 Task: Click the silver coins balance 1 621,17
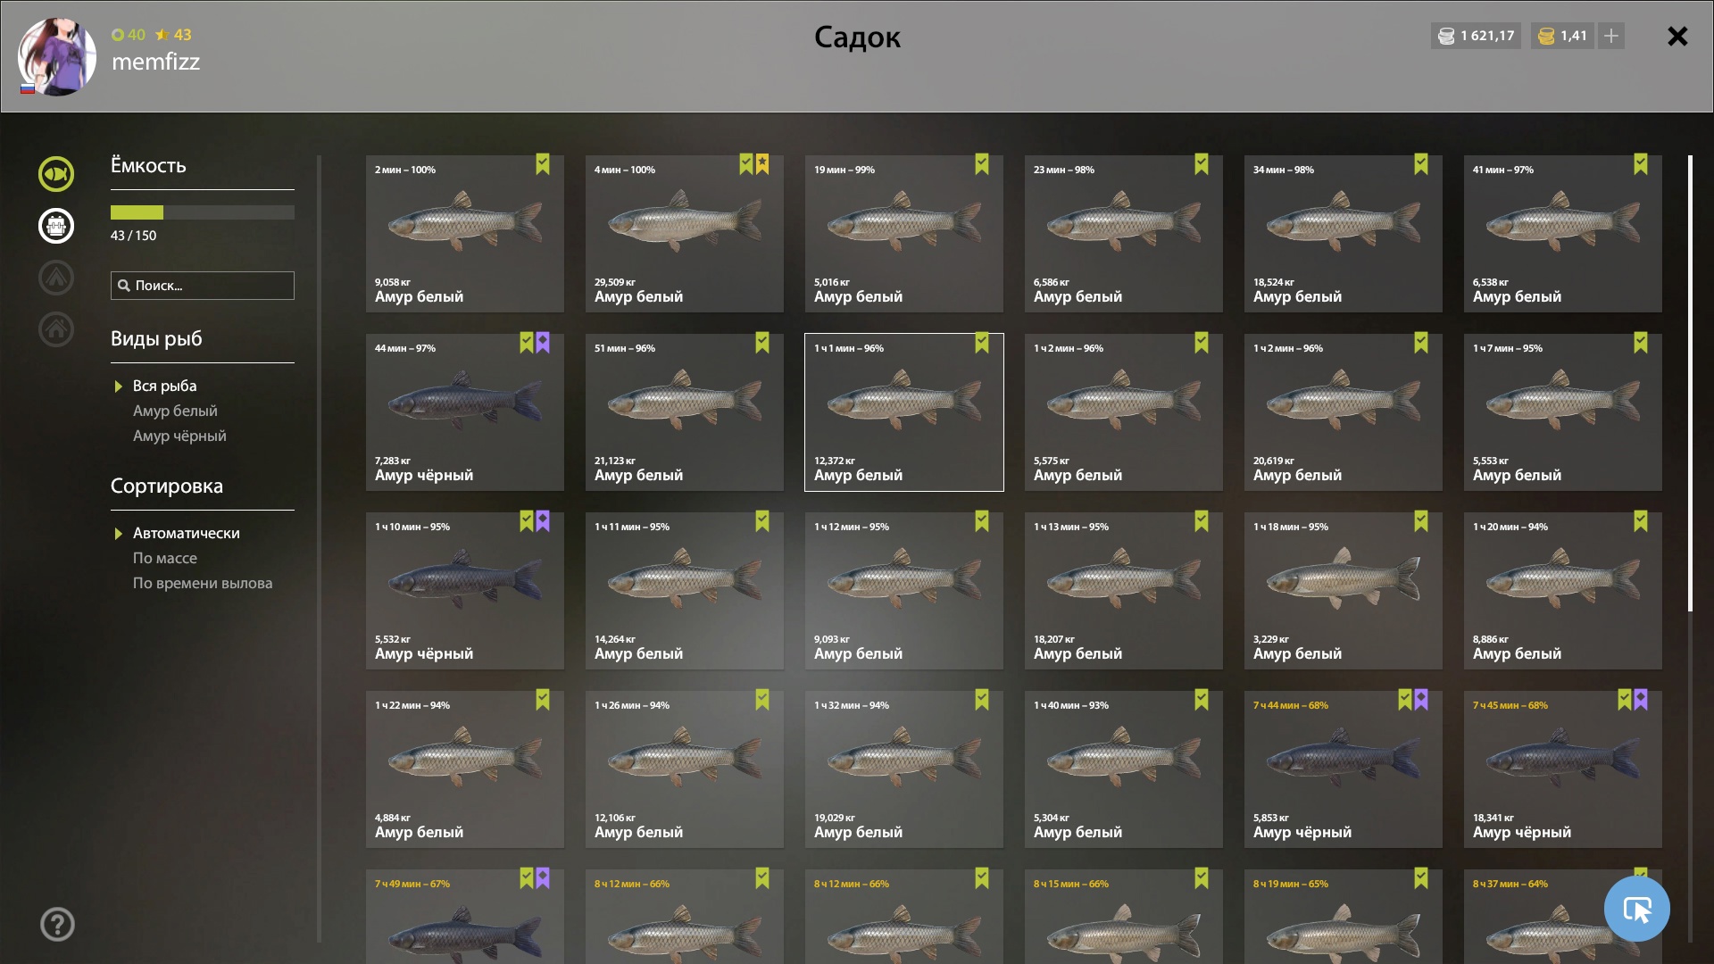tap(1476, 36)
